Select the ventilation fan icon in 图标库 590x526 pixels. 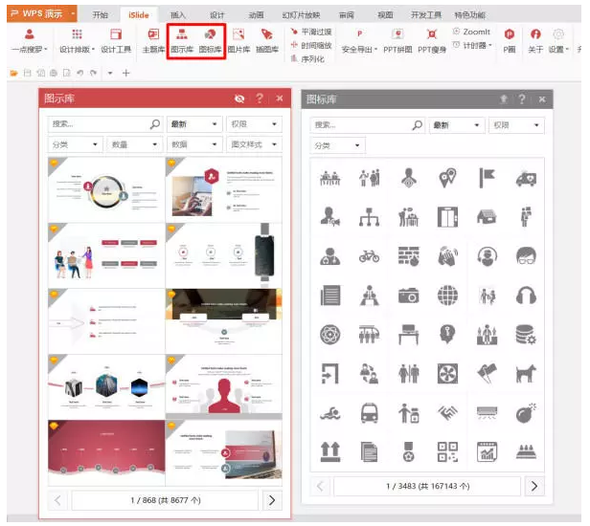coord(447,373)
